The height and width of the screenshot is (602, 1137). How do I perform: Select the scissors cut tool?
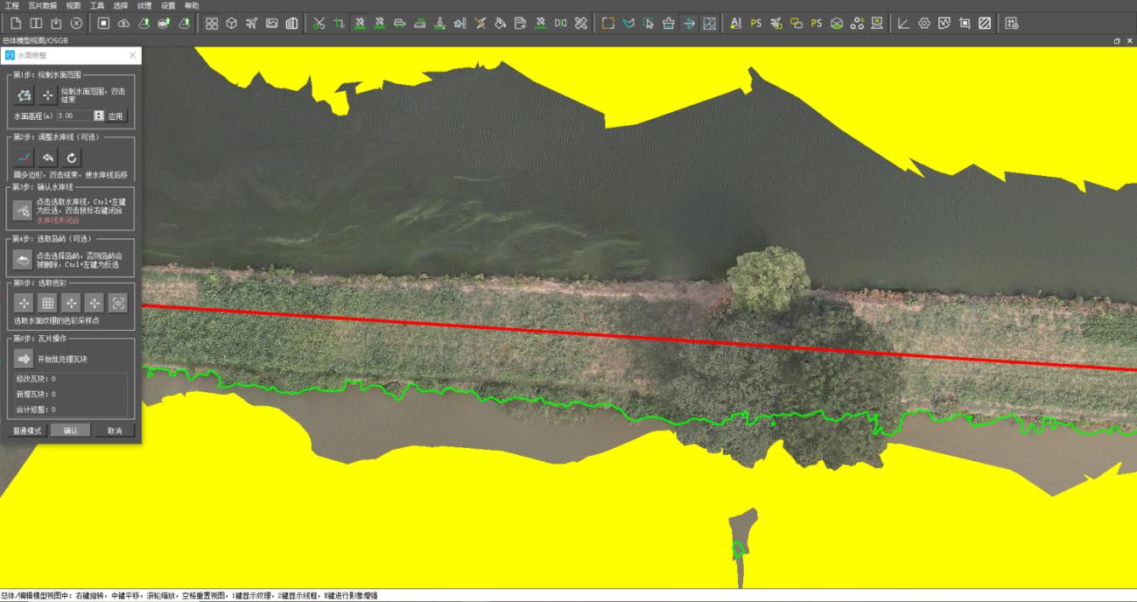(x=319, y=23)
